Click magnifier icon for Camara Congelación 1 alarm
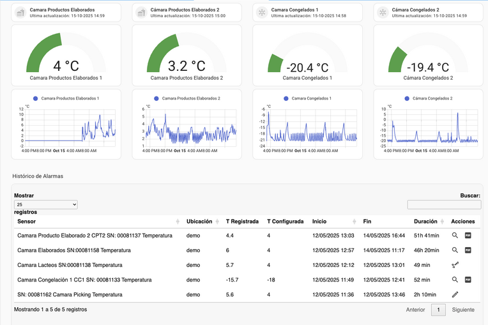488x325 pixels. (455, 280)
